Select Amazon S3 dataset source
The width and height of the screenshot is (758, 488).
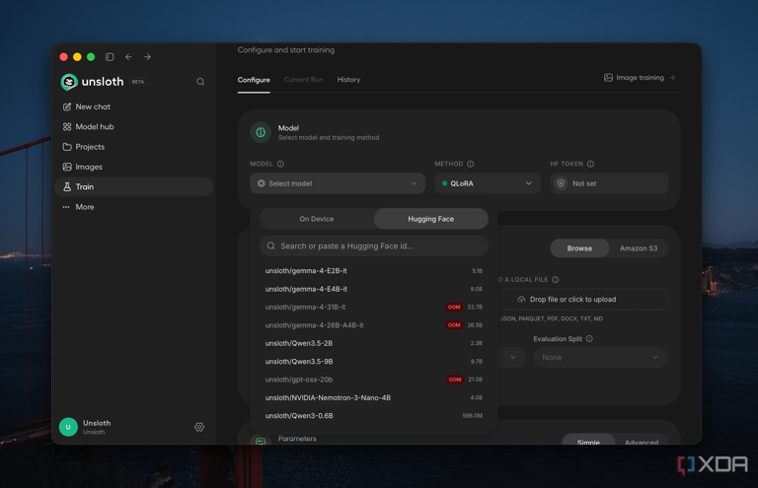pyautogui.click(x=639, y=248)
